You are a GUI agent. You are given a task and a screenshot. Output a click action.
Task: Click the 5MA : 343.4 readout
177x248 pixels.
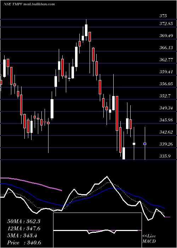[x=22, y=236]
